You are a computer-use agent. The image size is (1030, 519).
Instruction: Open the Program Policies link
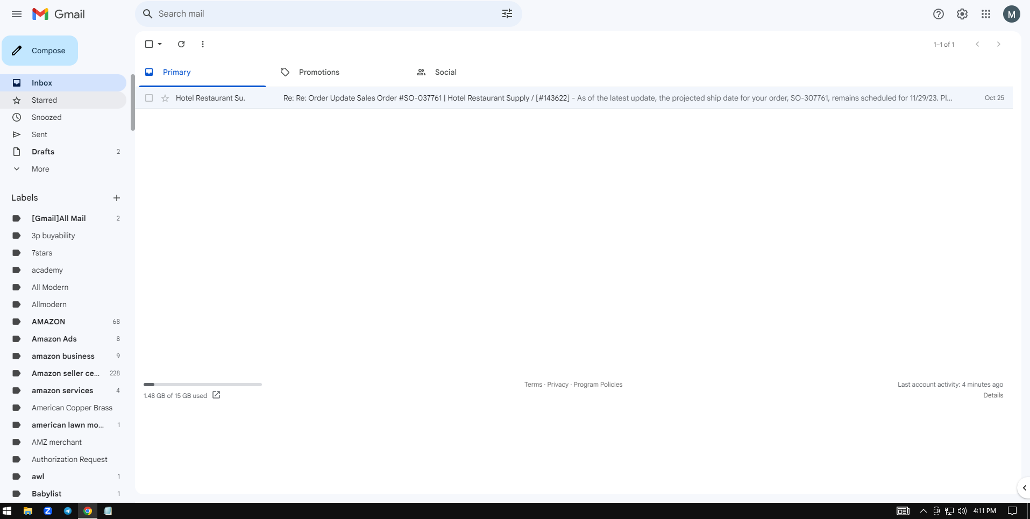click(x=598, y=385)
